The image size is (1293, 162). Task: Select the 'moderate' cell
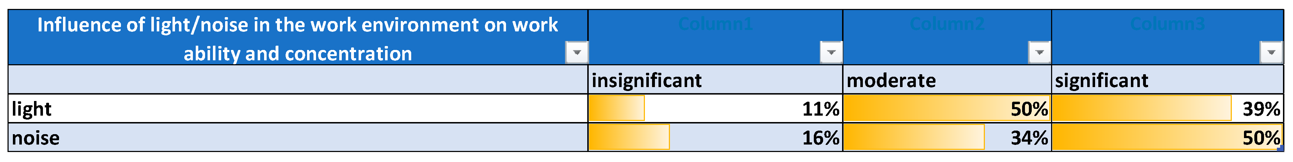point(891,81)
